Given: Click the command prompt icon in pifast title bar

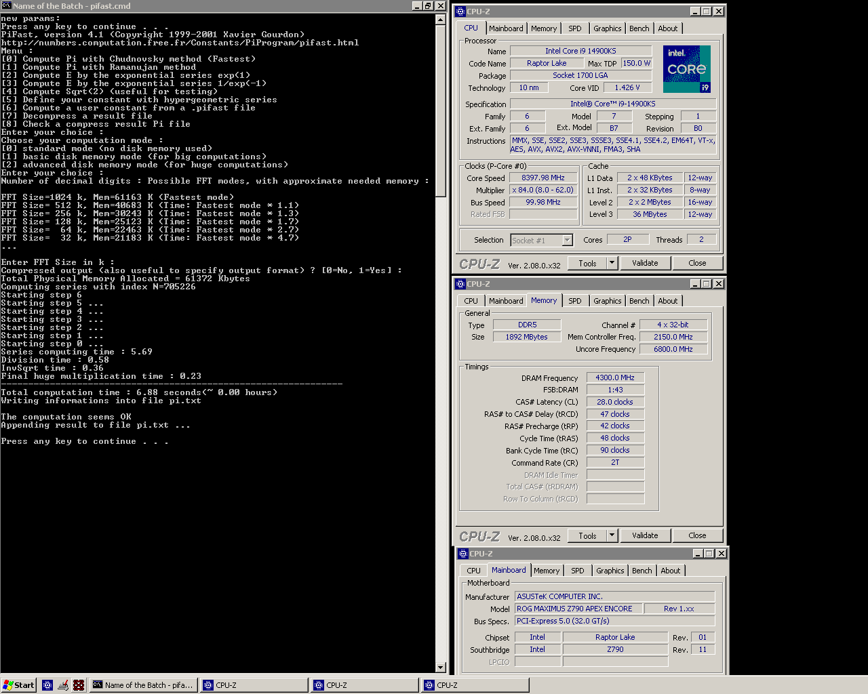Looking at the screenshot, I should (6, 5).
